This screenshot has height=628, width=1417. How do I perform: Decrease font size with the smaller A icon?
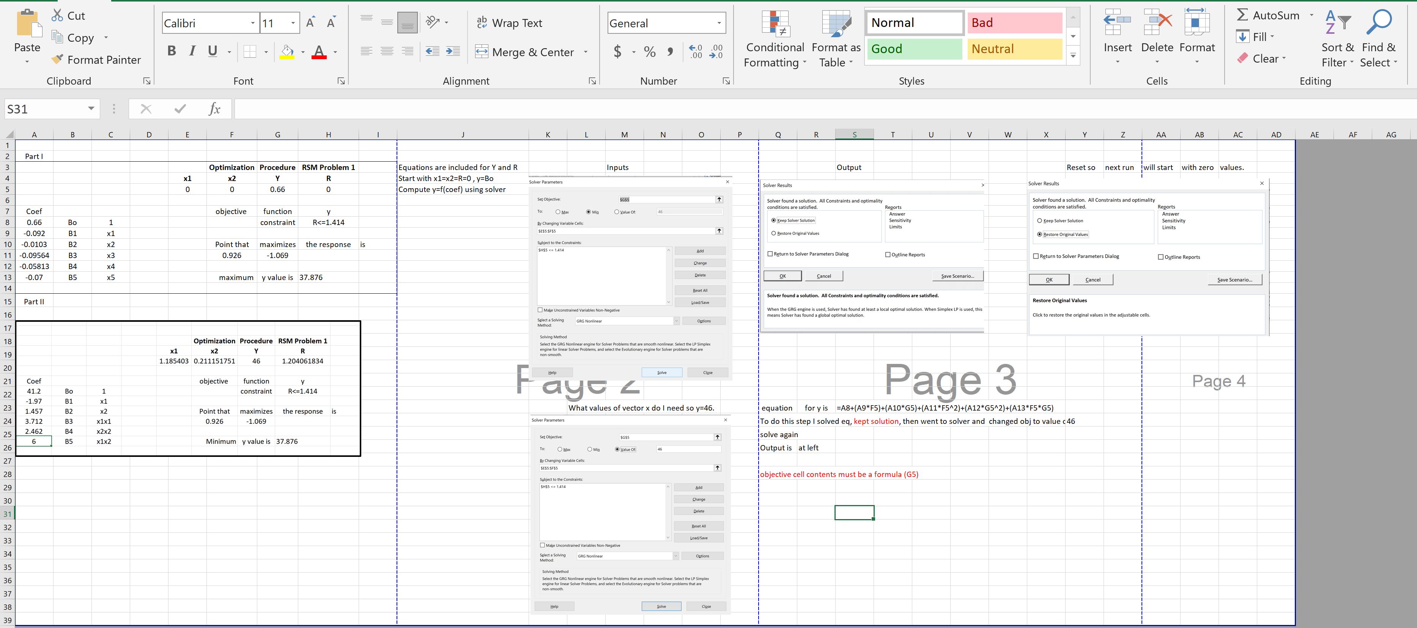pyautogui.click(x=331, y=22)
